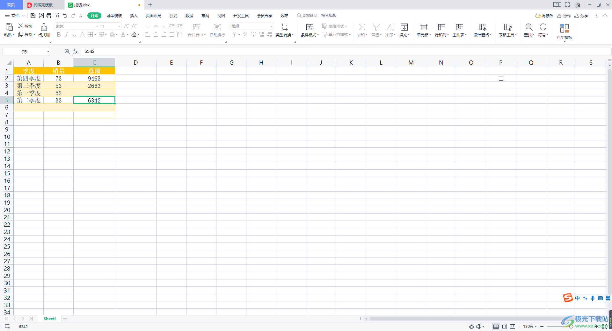
Task: Click the Print icon in quick access toolbar
Action: point(49,16)
